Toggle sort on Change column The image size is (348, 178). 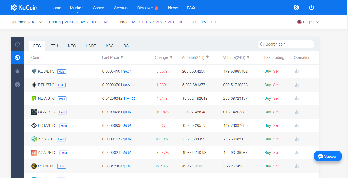coord(171,57)
